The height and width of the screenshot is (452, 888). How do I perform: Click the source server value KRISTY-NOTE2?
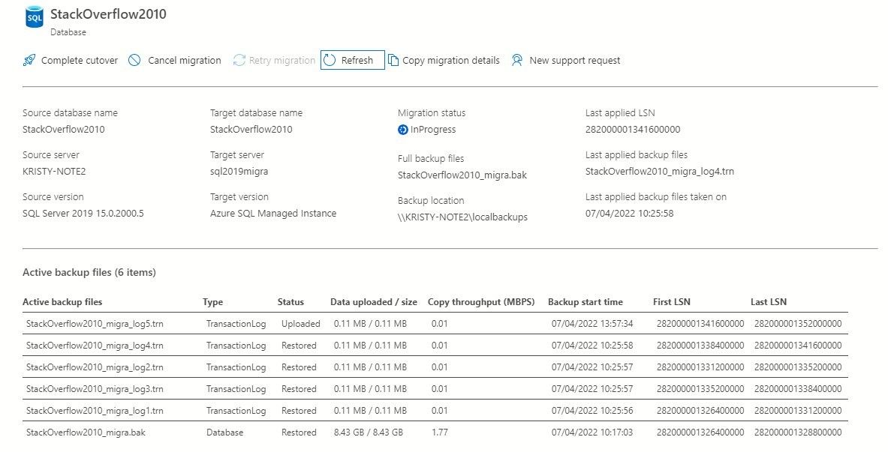tap(54, 171)
